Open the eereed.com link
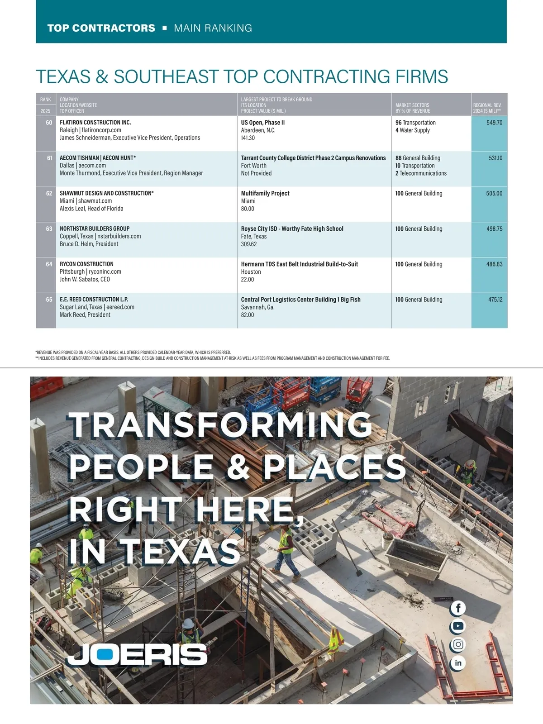This screenshot has width=543, height=724. (120, 307)
